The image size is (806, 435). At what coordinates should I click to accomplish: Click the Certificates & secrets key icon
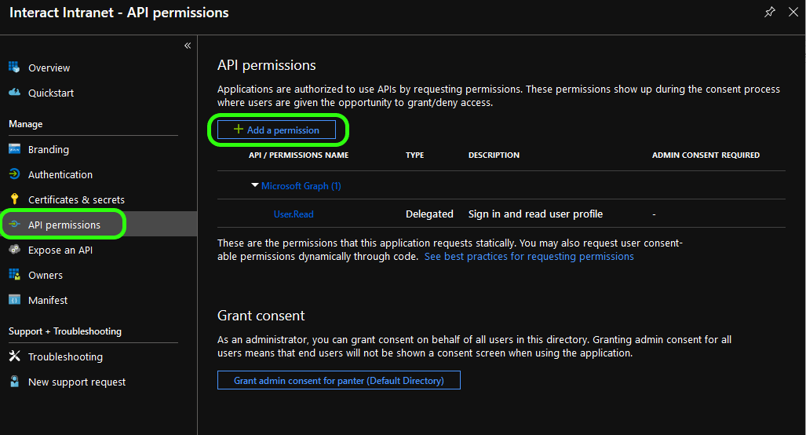(14, 199)
